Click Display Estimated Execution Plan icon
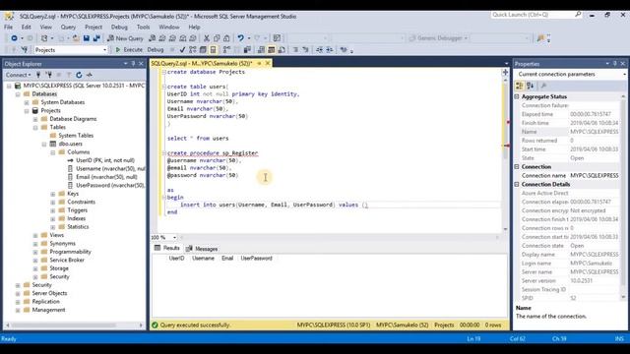Screen dimensions: 630x354 click(193, 50)
